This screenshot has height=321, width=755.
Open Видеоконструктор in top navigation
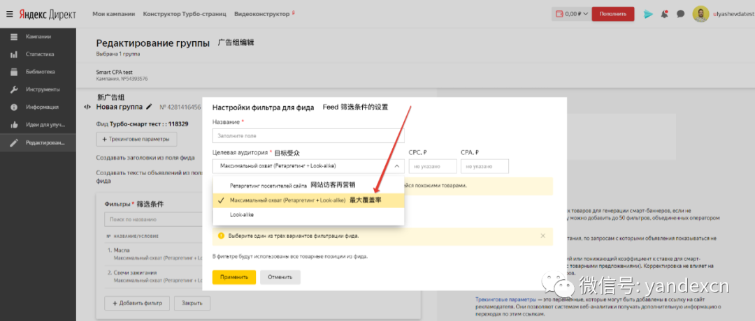(x=262, y=14)
